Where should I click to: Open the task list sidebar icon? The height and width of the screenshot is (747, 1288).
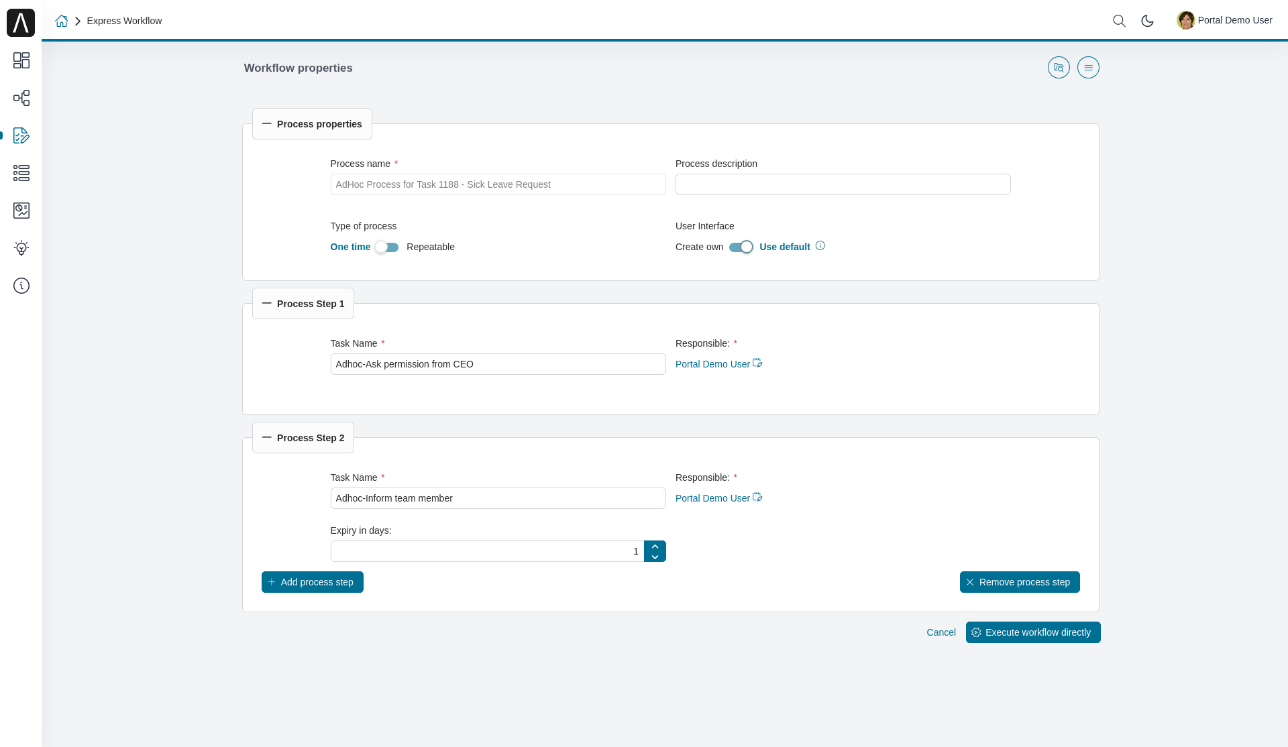pos(21,173)
